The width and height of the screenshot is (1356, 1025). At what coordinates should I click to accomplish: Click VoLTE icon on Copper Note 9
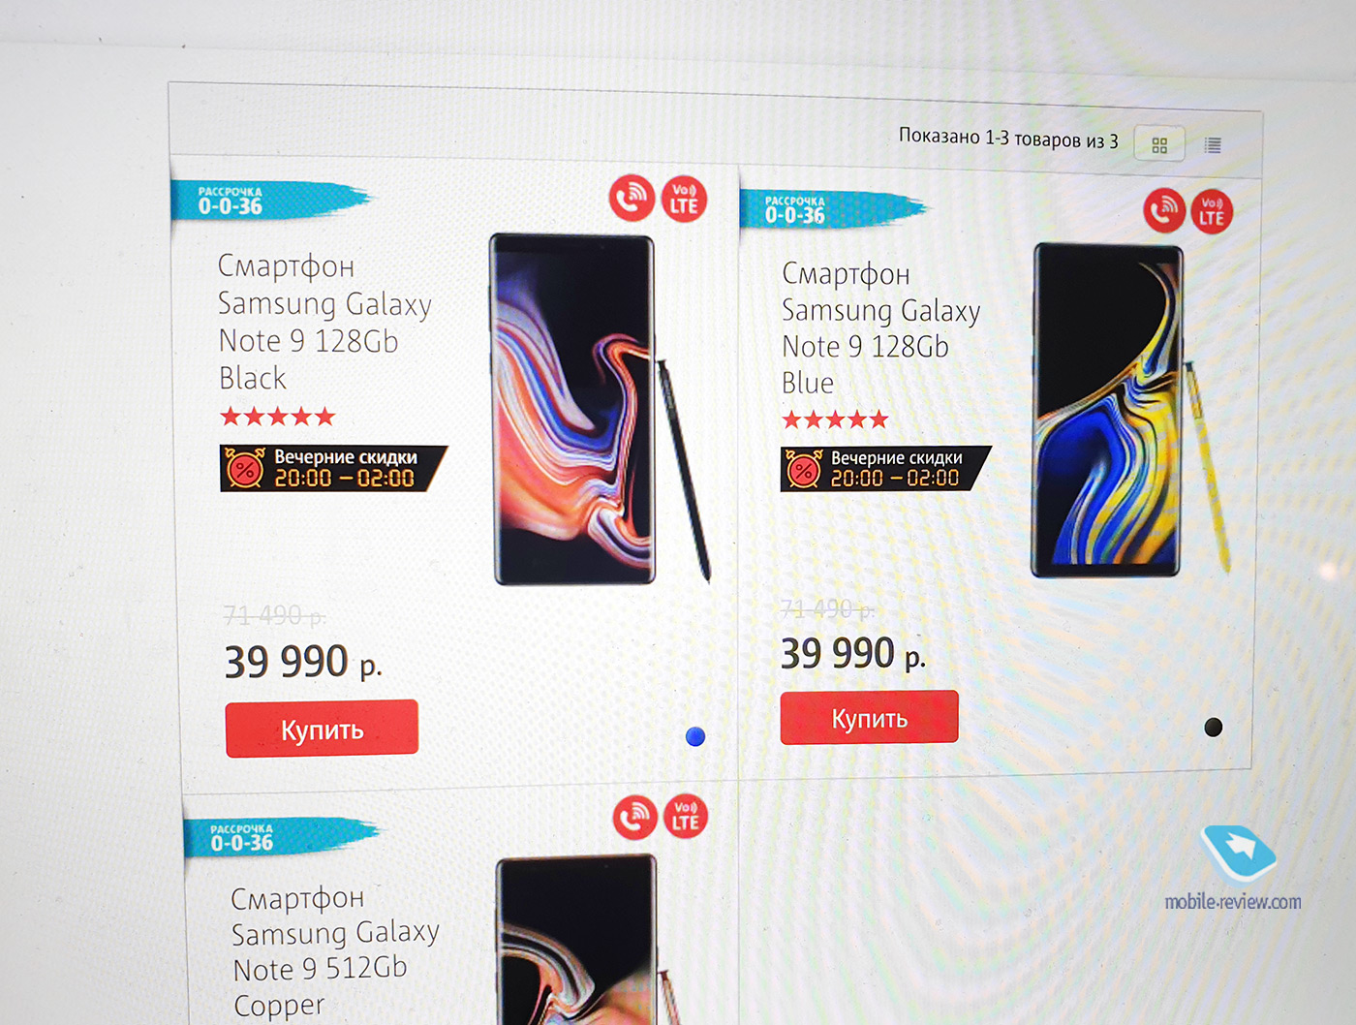click(x=686, y=816)
